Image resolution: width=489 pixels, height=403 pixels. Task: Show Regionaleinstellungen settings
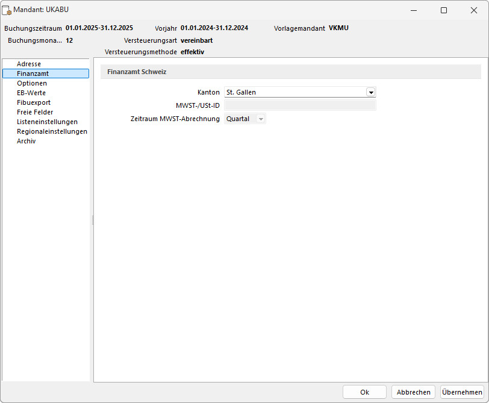click(x=52, y=132)
